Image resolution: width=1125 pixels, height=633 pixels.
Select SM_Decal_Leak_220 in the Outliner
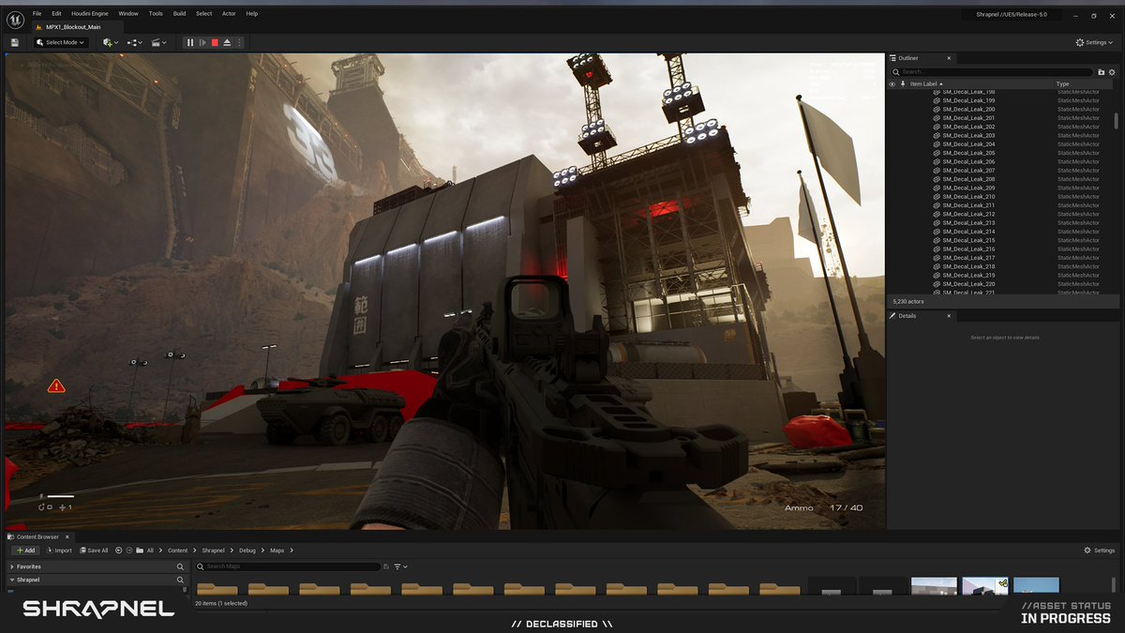point(968,284)
